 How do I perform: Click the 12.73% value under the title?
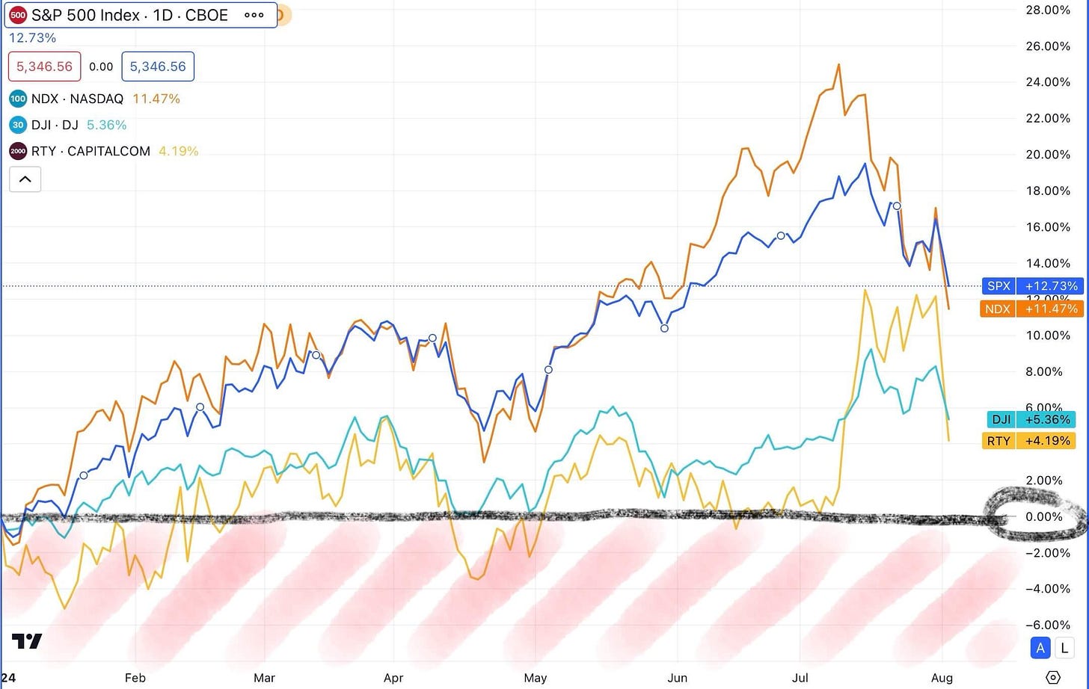32,38
